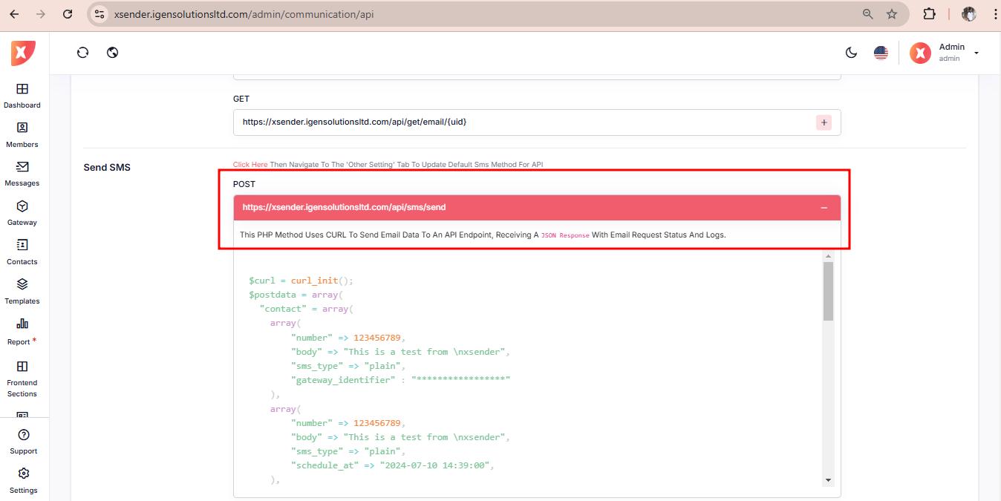Go to the Gateway section
This screenshot has width=1001, height=501.
(x=22, y=206)
